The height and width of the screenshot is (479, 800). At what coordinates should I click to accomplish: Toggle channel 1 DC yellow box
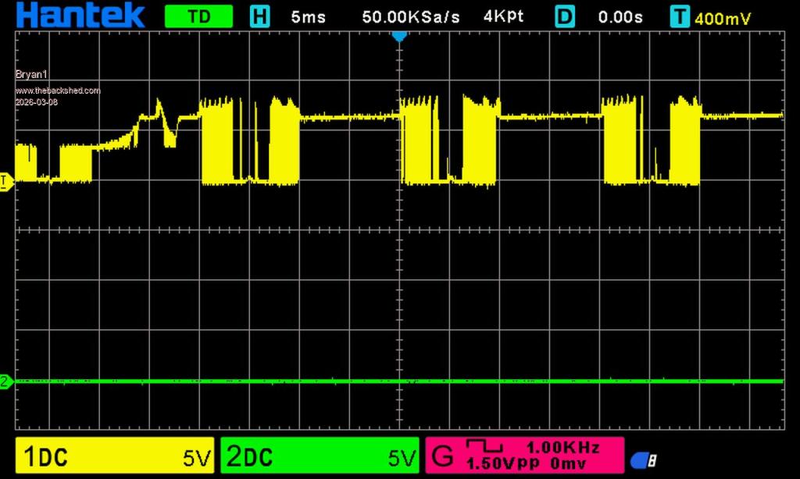(x=115, y=456)
